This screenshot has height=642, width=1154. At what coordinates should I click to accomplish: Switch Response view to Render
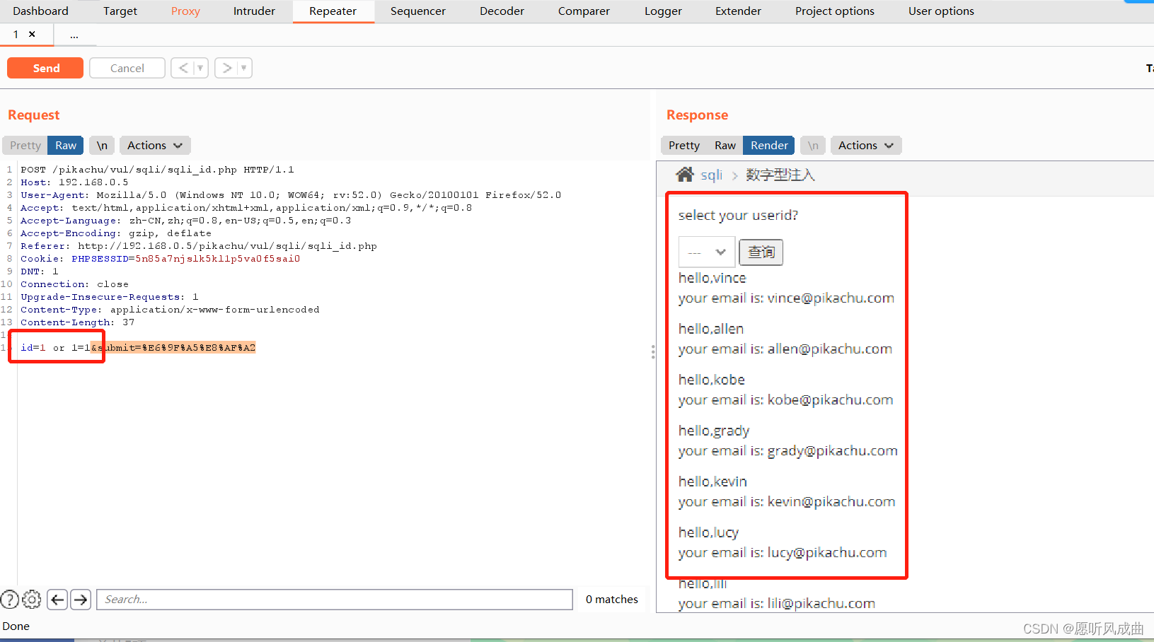pos(769,145)
